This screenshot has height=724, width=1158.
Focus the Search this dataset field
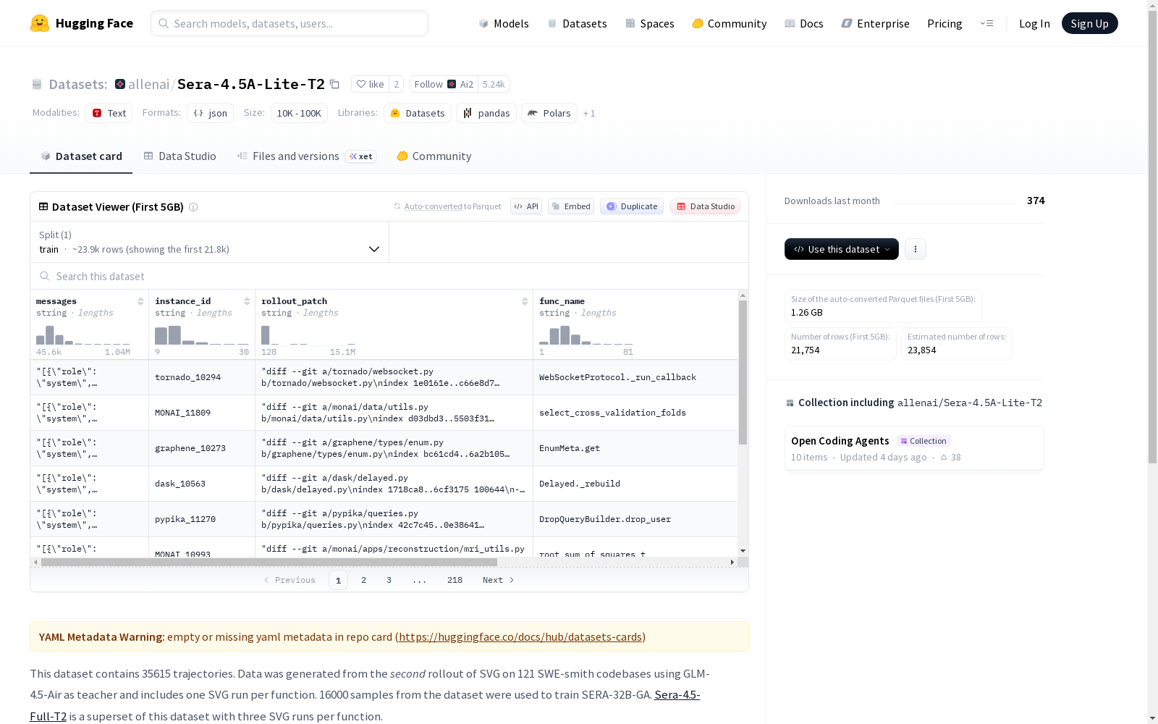pos(389,276)
